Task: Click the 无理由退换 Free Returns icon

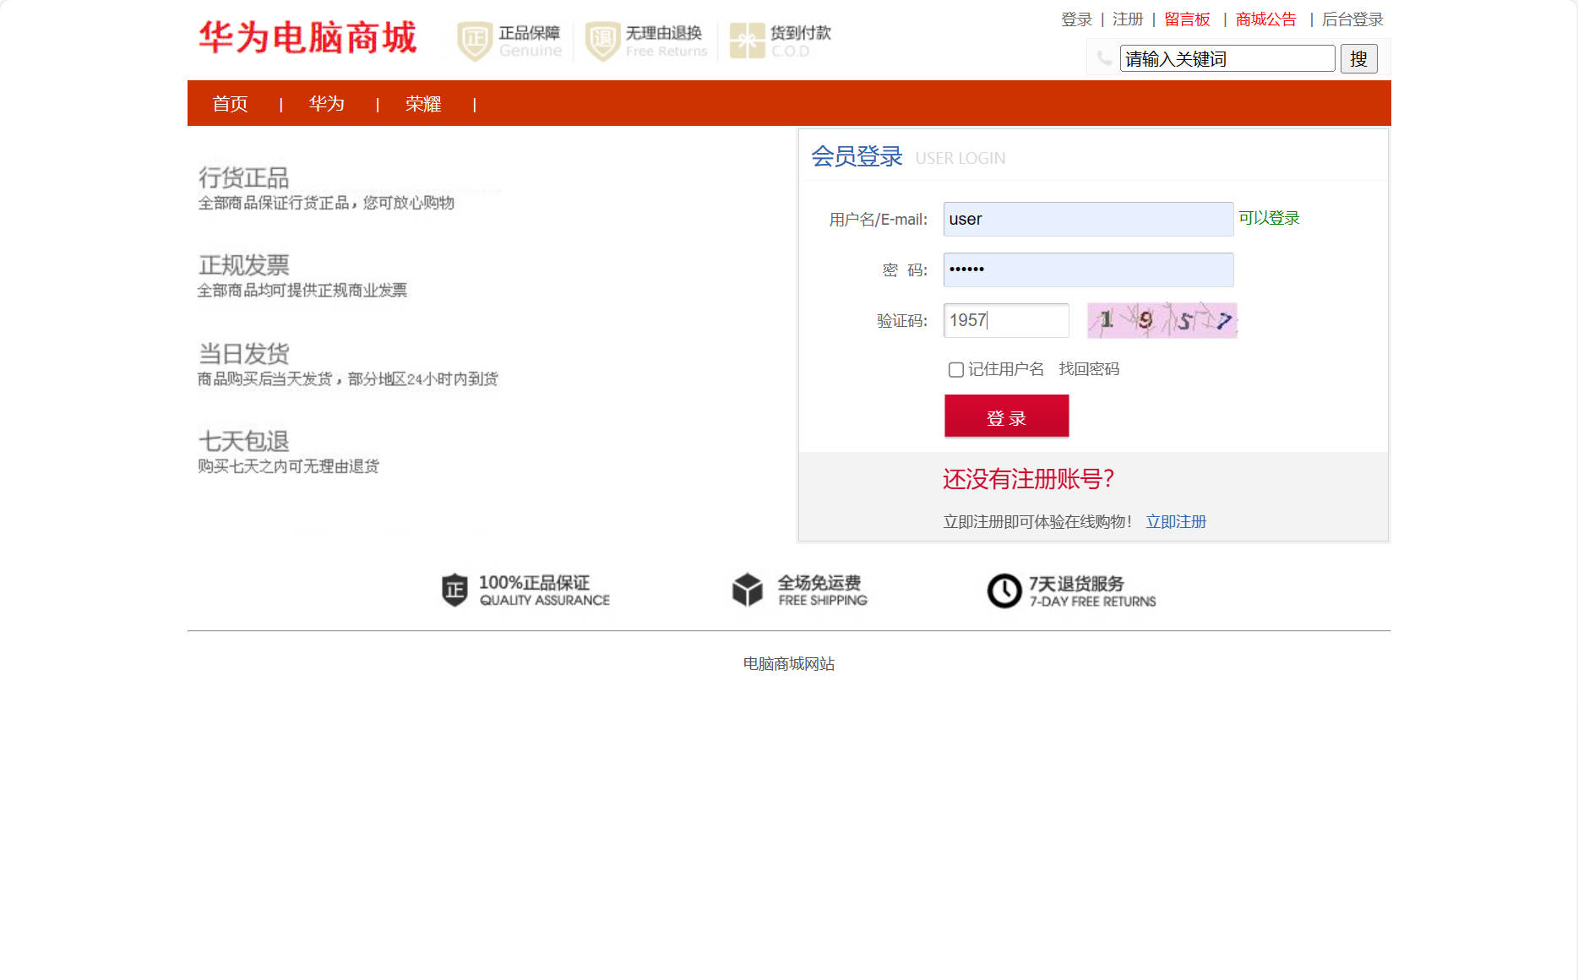Action: 601,39
